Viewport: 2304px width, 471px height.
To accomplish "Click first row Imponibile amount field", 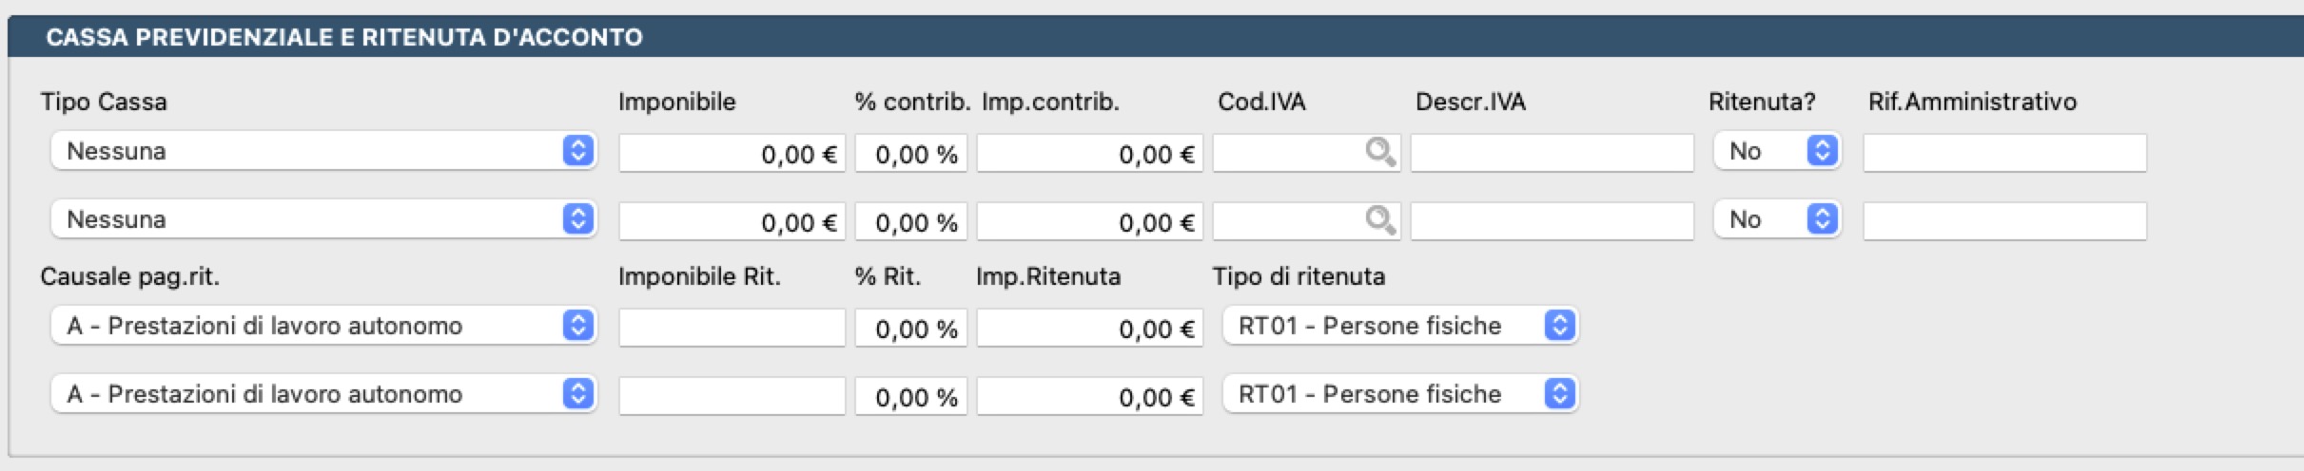I will (x=731, y=154).
